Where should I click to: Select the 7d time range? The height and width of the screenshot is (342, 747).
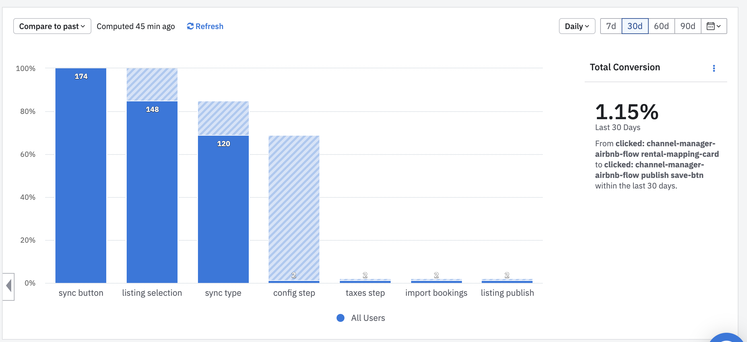(x=611, y=26)
